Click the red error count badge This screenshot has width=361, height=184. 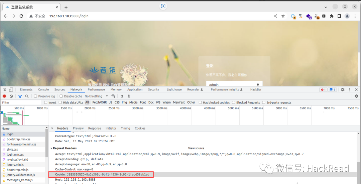tap(323, 90)
